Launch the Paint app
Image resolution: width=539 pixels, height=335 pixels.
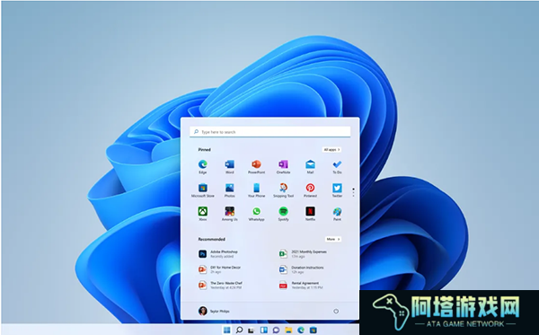[x=337, y=214]
